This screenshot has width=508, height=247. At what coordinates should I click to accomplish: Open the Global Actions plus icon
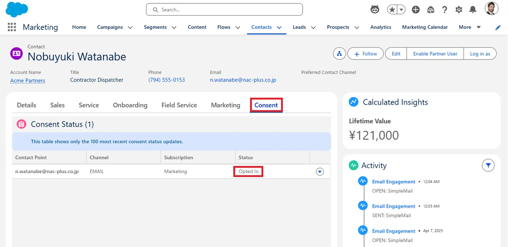[x=416, y=9]
